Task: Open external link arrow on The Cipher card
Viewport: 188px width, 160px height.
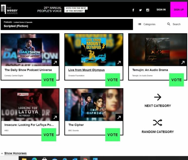Action: point(119,117)
